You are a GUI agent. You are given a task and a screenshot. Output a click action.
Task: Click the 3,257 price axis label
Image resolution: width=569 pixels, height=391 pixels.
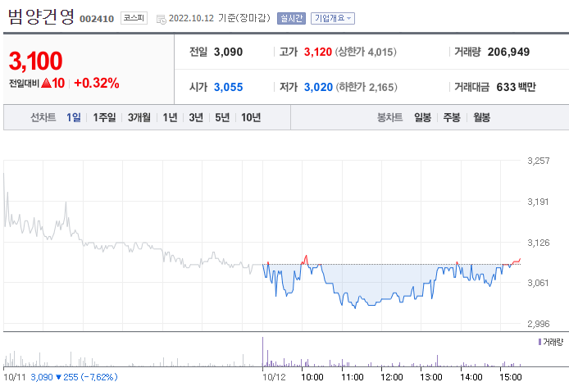tap(539, 161)
